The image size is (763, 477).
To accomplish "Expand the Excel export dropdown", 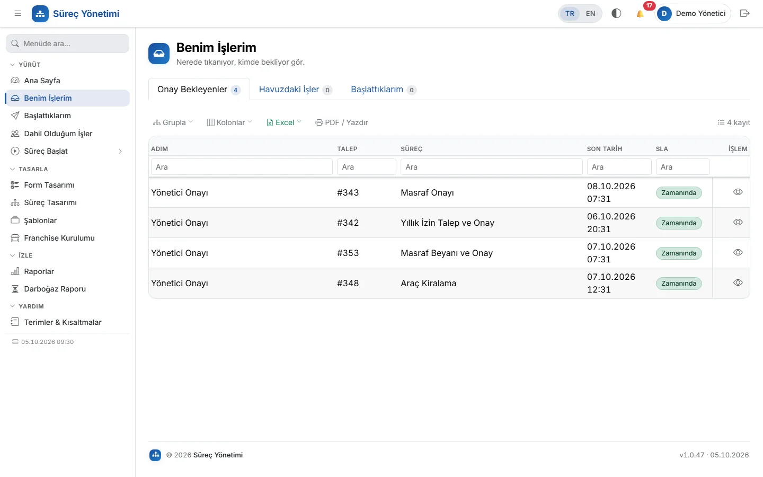I will [x=284, y=122].
